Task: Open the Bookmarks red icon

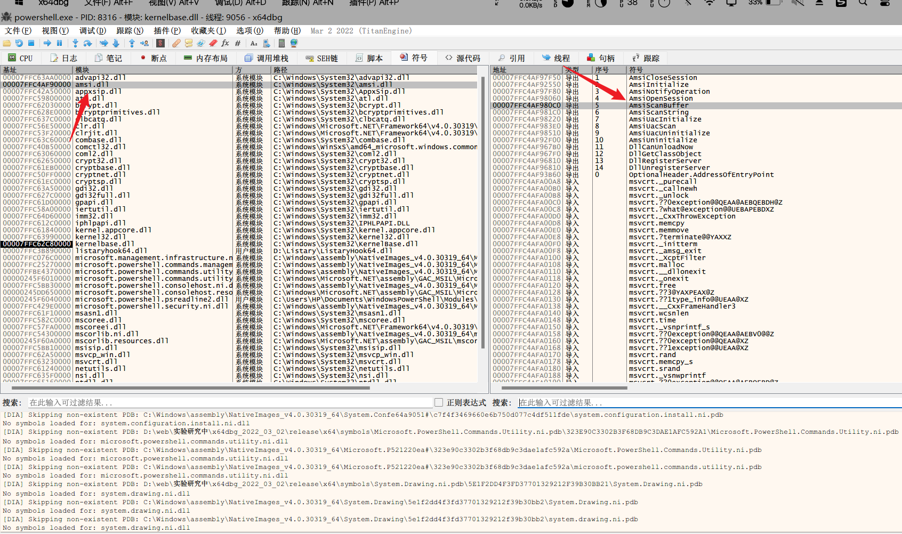Action: (213, 43)
